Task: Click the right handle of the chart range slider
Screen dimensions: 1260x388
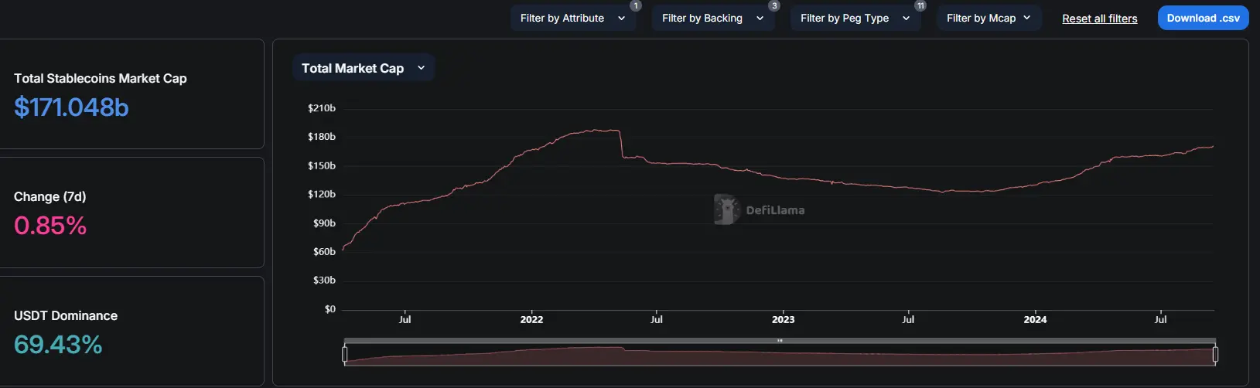Action: [x=1215, y=355]
